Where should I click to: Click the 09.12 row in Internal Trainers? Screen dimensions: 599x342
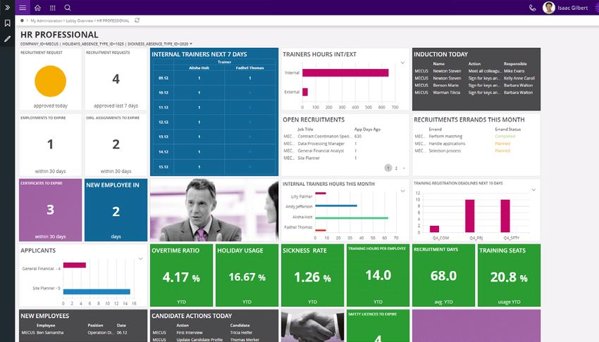214,78
